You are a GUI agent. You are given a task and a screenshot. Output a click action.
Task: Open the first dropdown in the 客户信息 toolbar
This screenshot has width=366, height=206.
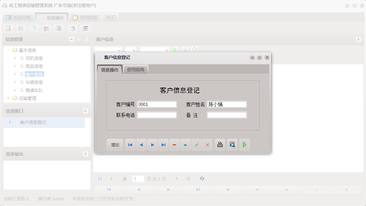coord(108,49)
